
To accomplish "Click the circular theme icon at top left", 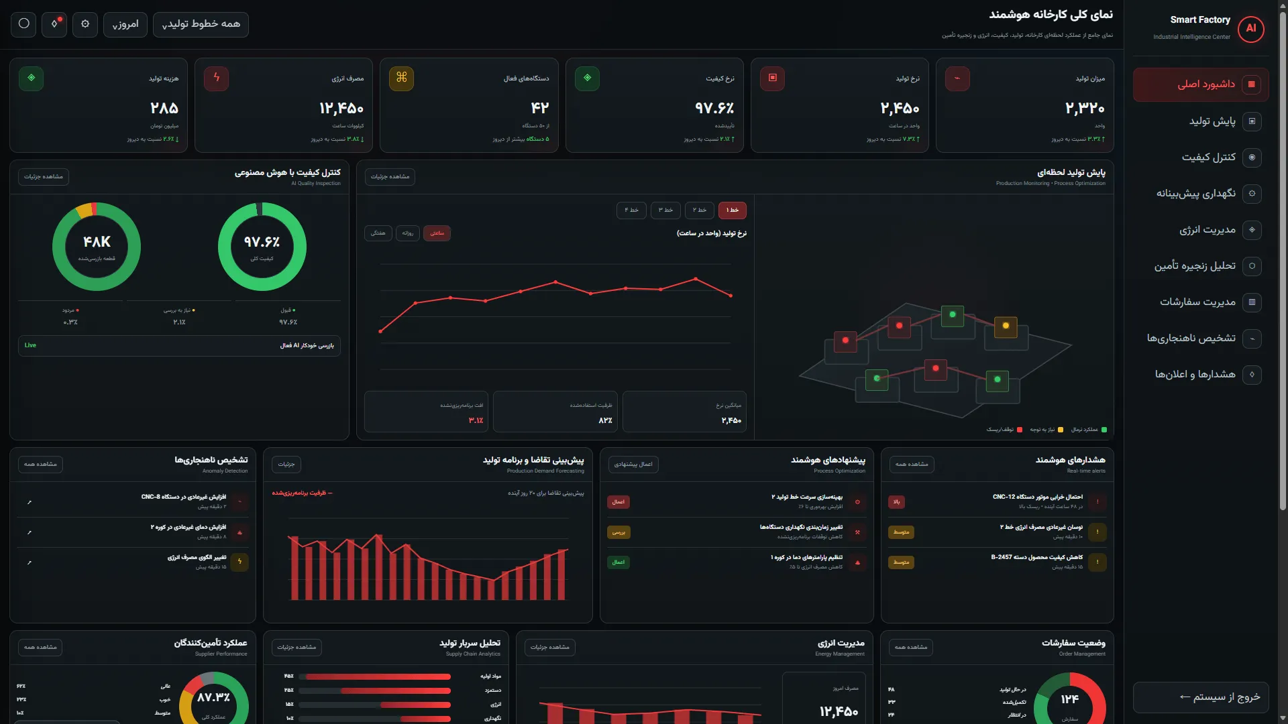I will click(x=23, y=24).
